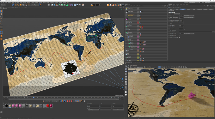Jump to the start of the animation
Viewport: 215px width, 119px height.
click(x=46, y=101)
